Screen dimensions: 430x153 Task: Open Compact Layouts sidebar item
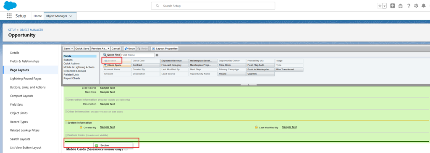tap(22, 96)
